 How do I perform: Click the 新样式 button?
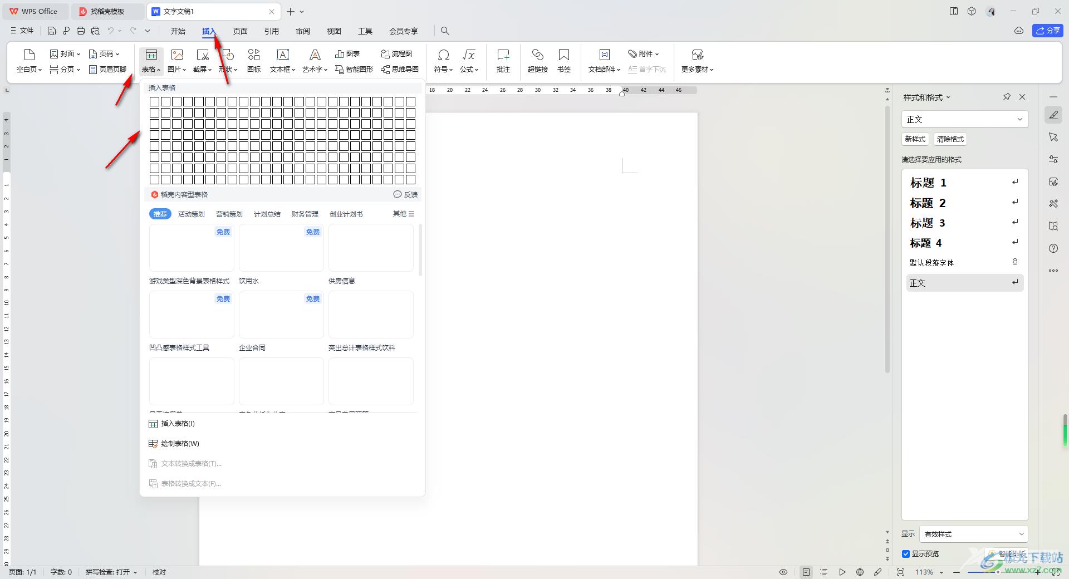pos(915,139)
